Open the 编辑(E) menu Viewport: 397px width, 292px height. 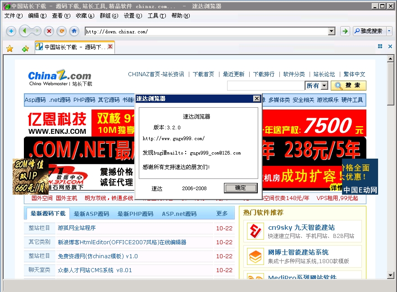click(x=37, y=16)
